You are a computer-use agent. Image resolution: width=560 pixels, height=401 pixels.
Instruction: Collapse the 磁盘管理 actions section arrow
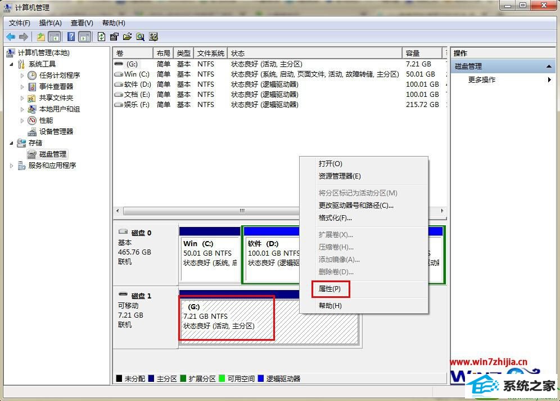549,66
